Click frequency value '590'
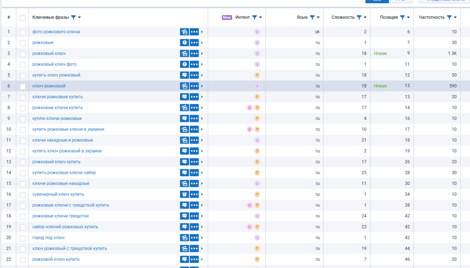The width and height of the screenshot is (470, 268). coord(453,86)
